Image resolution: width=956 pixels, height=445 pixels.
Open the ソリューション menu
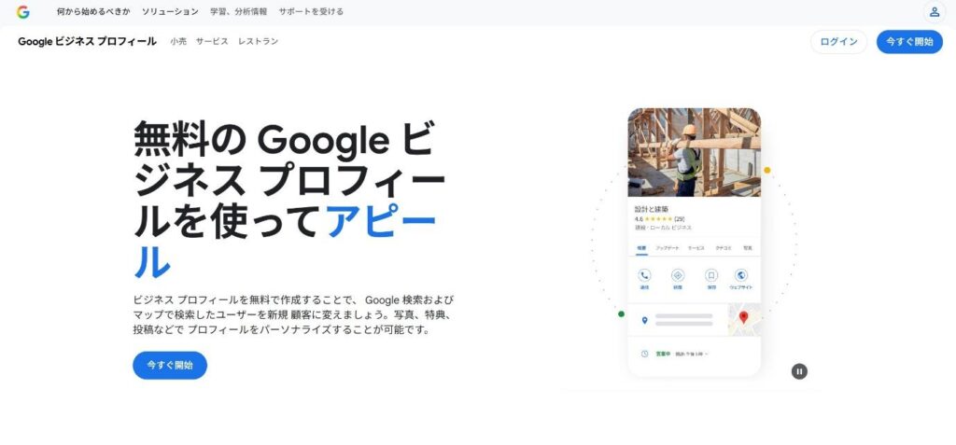(x=170, y=12)
